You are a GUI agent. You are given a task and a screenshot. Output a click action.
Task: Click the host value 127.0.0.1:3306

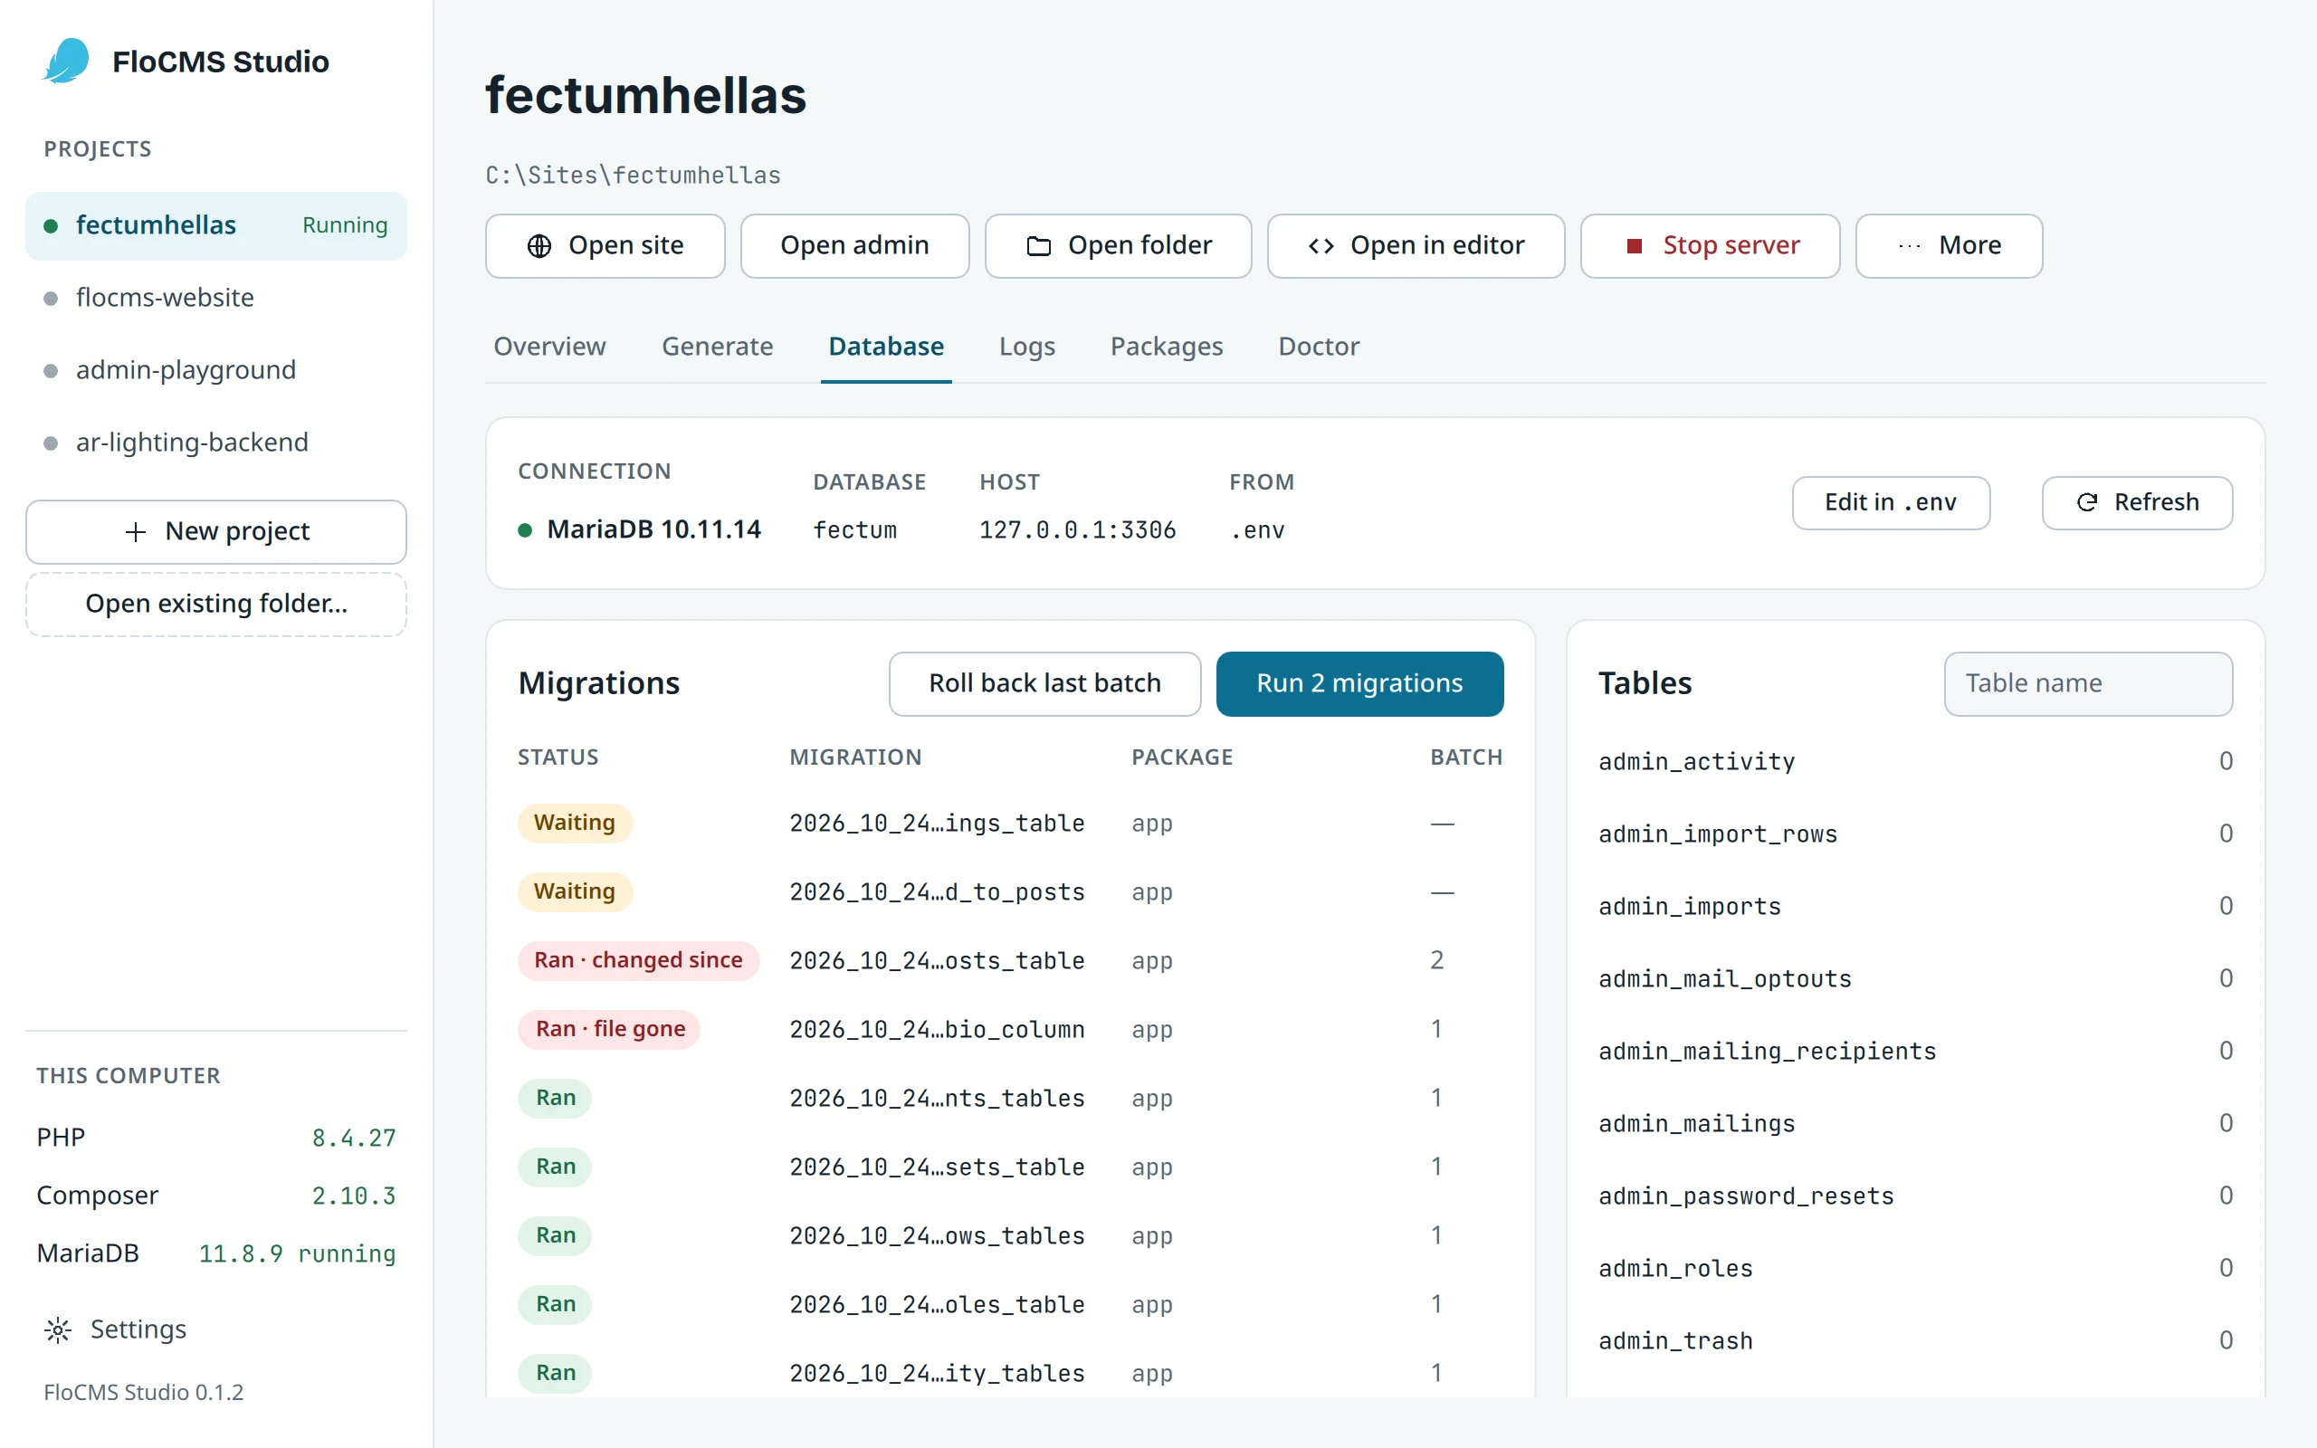click(1077, 530)
